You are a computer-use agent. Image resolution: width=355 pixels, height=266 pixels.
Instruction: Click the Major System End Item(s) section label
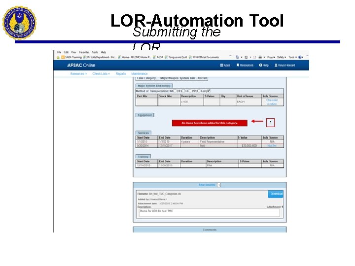[x=154, y=86]
